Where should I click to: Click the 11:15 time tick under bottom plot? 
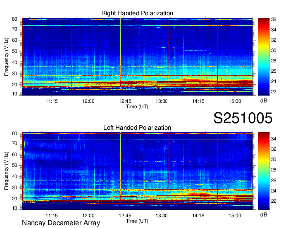[x=51, y=215]
